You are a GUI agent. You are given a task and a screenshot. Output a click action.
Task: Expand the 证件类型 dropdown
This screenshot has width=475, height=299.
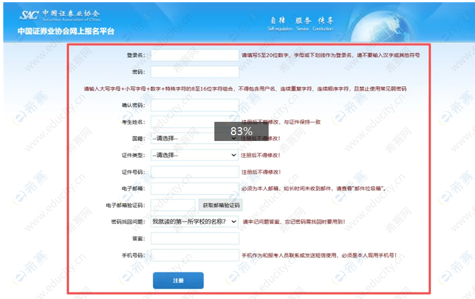[x=194, y=155]
